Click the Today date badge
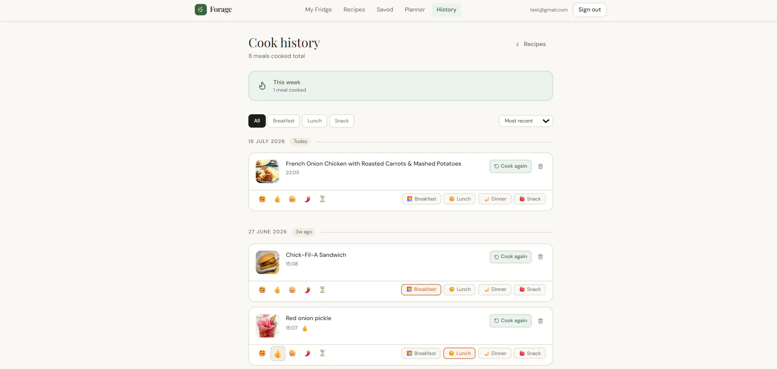777x369 pixels. click(300, 141)
